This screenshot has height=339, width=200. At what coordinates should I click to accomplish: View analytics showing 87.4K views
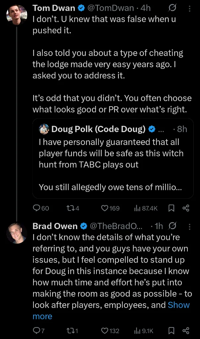pos(146,208)
